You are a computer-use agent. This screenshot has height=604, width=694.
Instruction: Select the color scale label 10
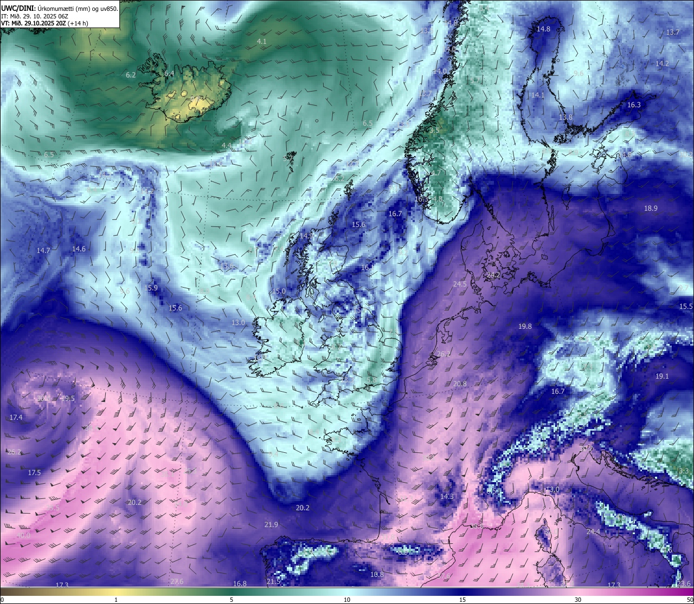coord(347,600)
